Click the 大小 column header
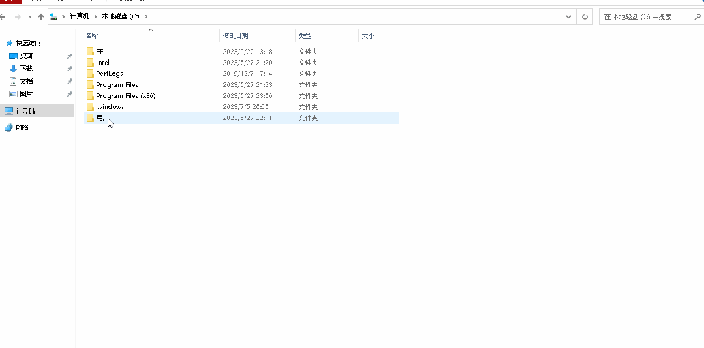704x348 pixels. [367, 36]
